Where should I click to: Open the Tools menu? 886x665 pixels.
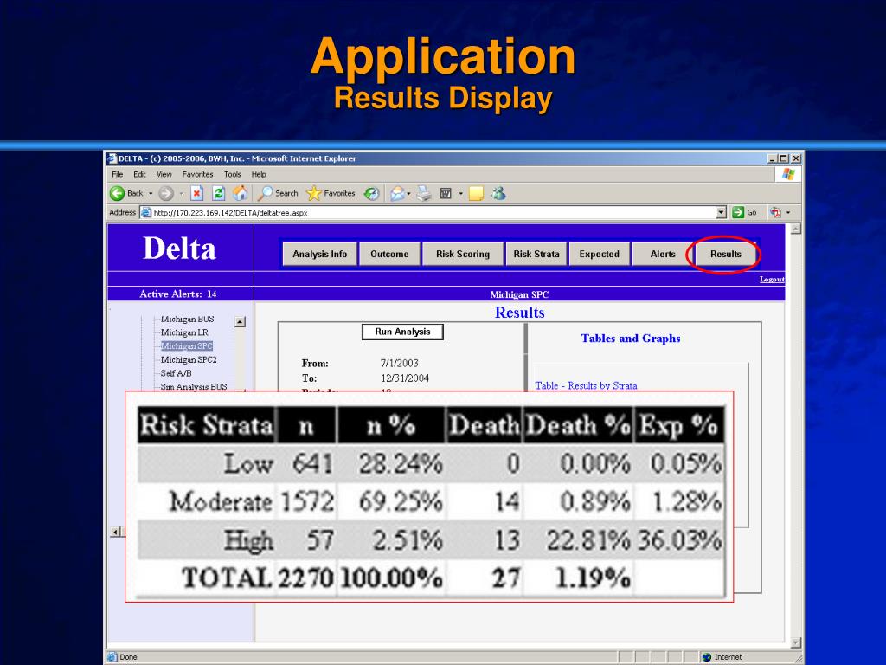[232, 174]
